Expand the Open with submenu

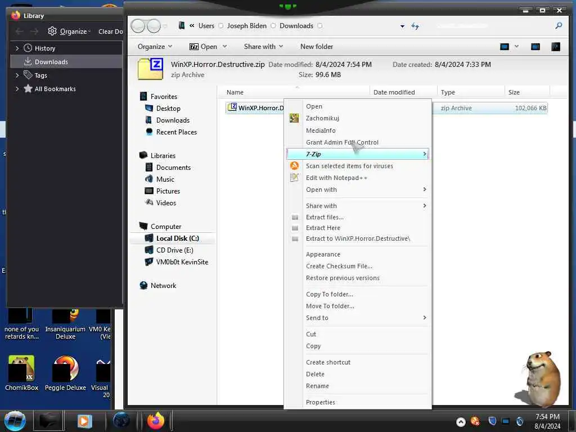point(357,190)
